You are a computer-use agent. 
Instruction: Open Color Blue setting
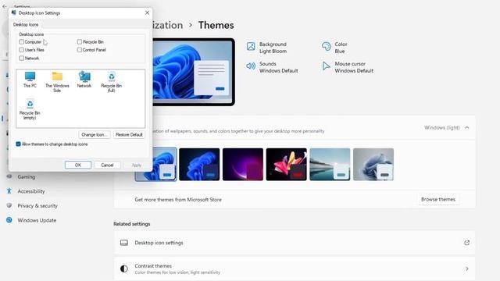point(335,48)
